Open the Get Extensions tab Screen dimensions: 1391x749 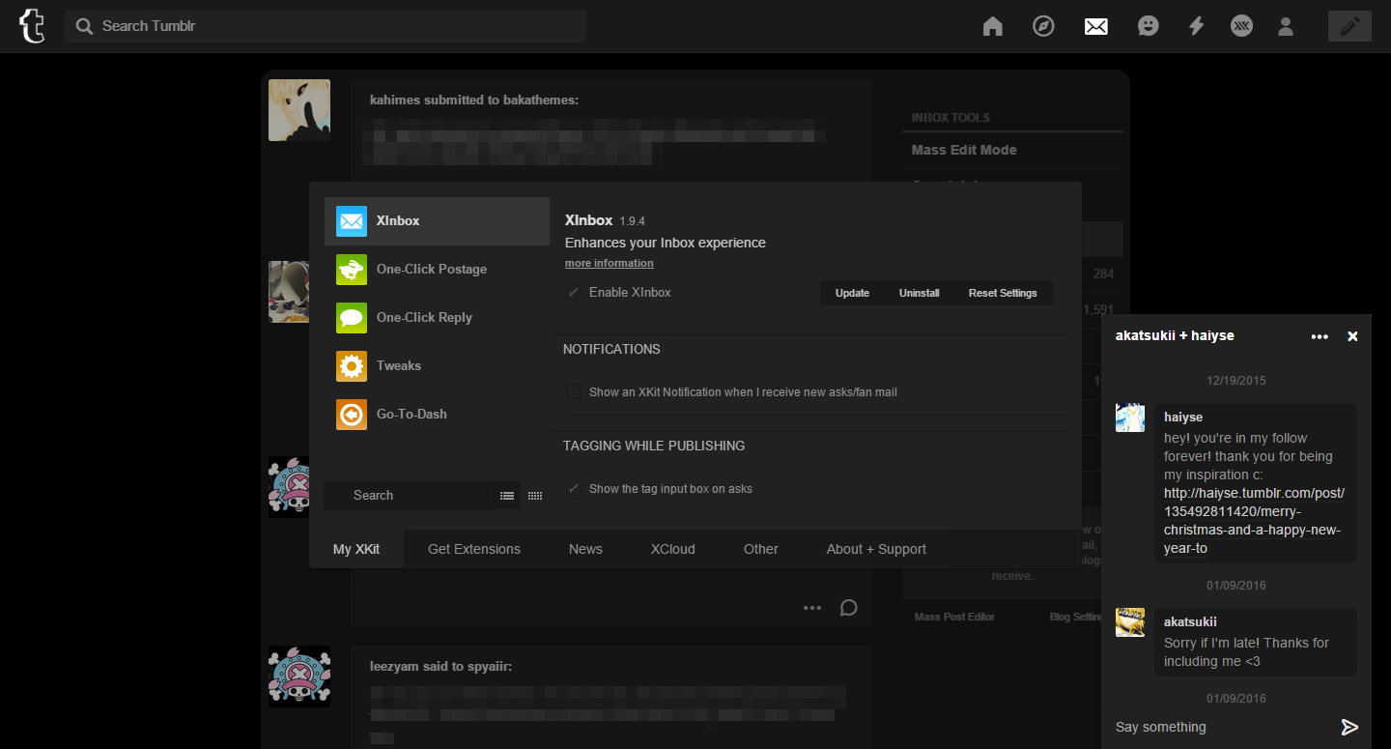[474, 549]
